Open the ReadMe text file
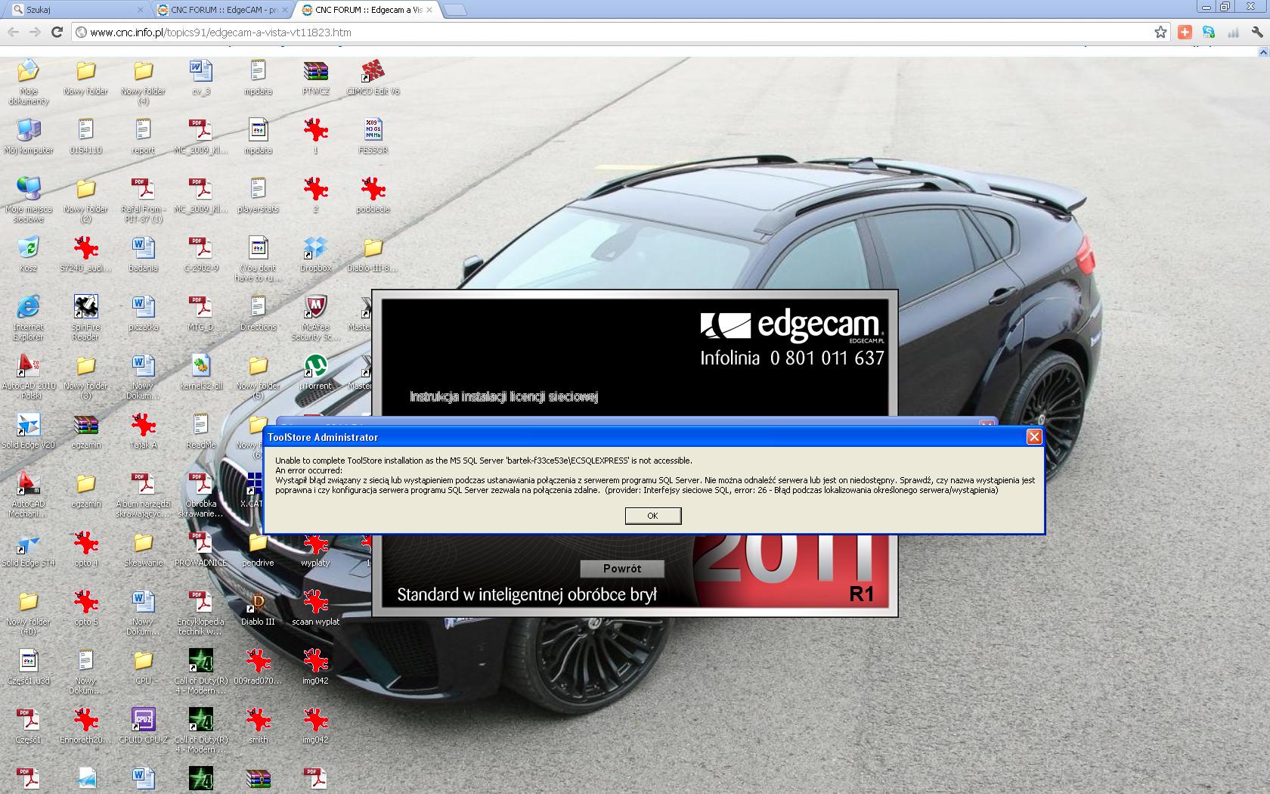Image resolution: width=1270 pixels, height=794 pixels. (x=200, y=432)
